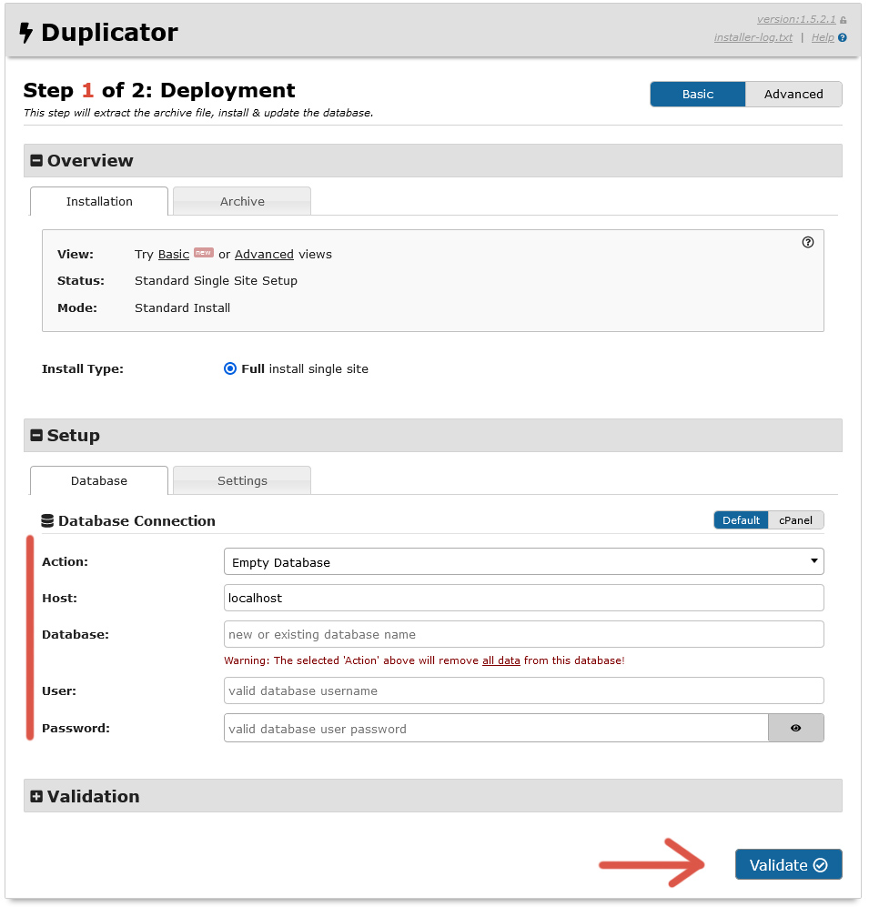Click 'Step 1 of 2: Deployment' heading
Viewport: 869px width, 907px height.
click(x=159, y=90)
